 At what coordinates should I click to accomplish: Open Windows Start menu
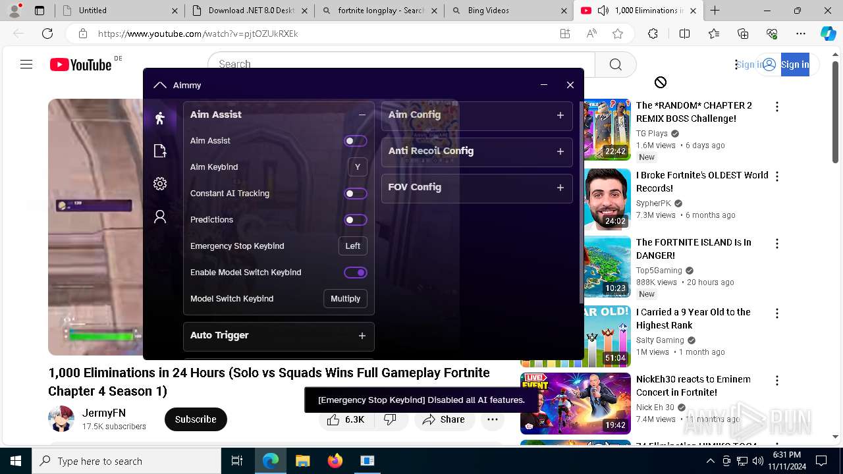coord(16,461)
